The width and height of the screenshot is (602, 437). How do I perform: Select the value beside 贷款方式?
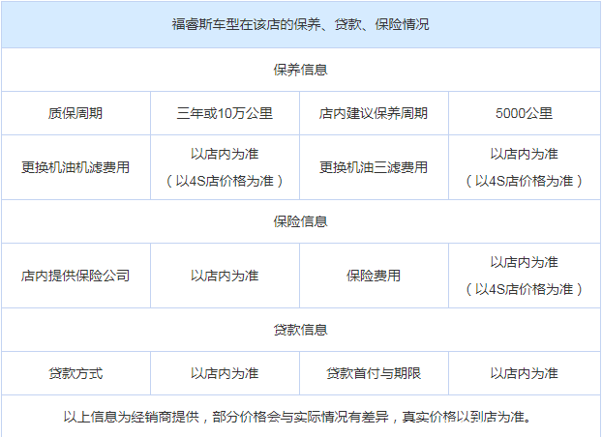225,373
